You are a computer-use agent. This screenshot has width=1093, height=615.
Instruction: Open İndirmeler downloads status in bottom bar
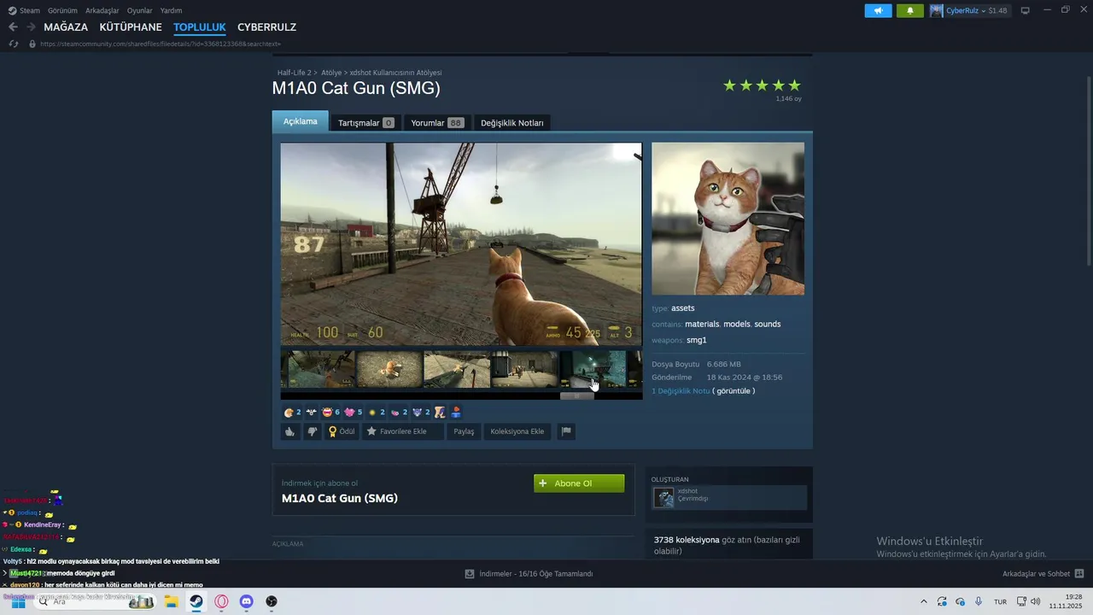(529, 574)
